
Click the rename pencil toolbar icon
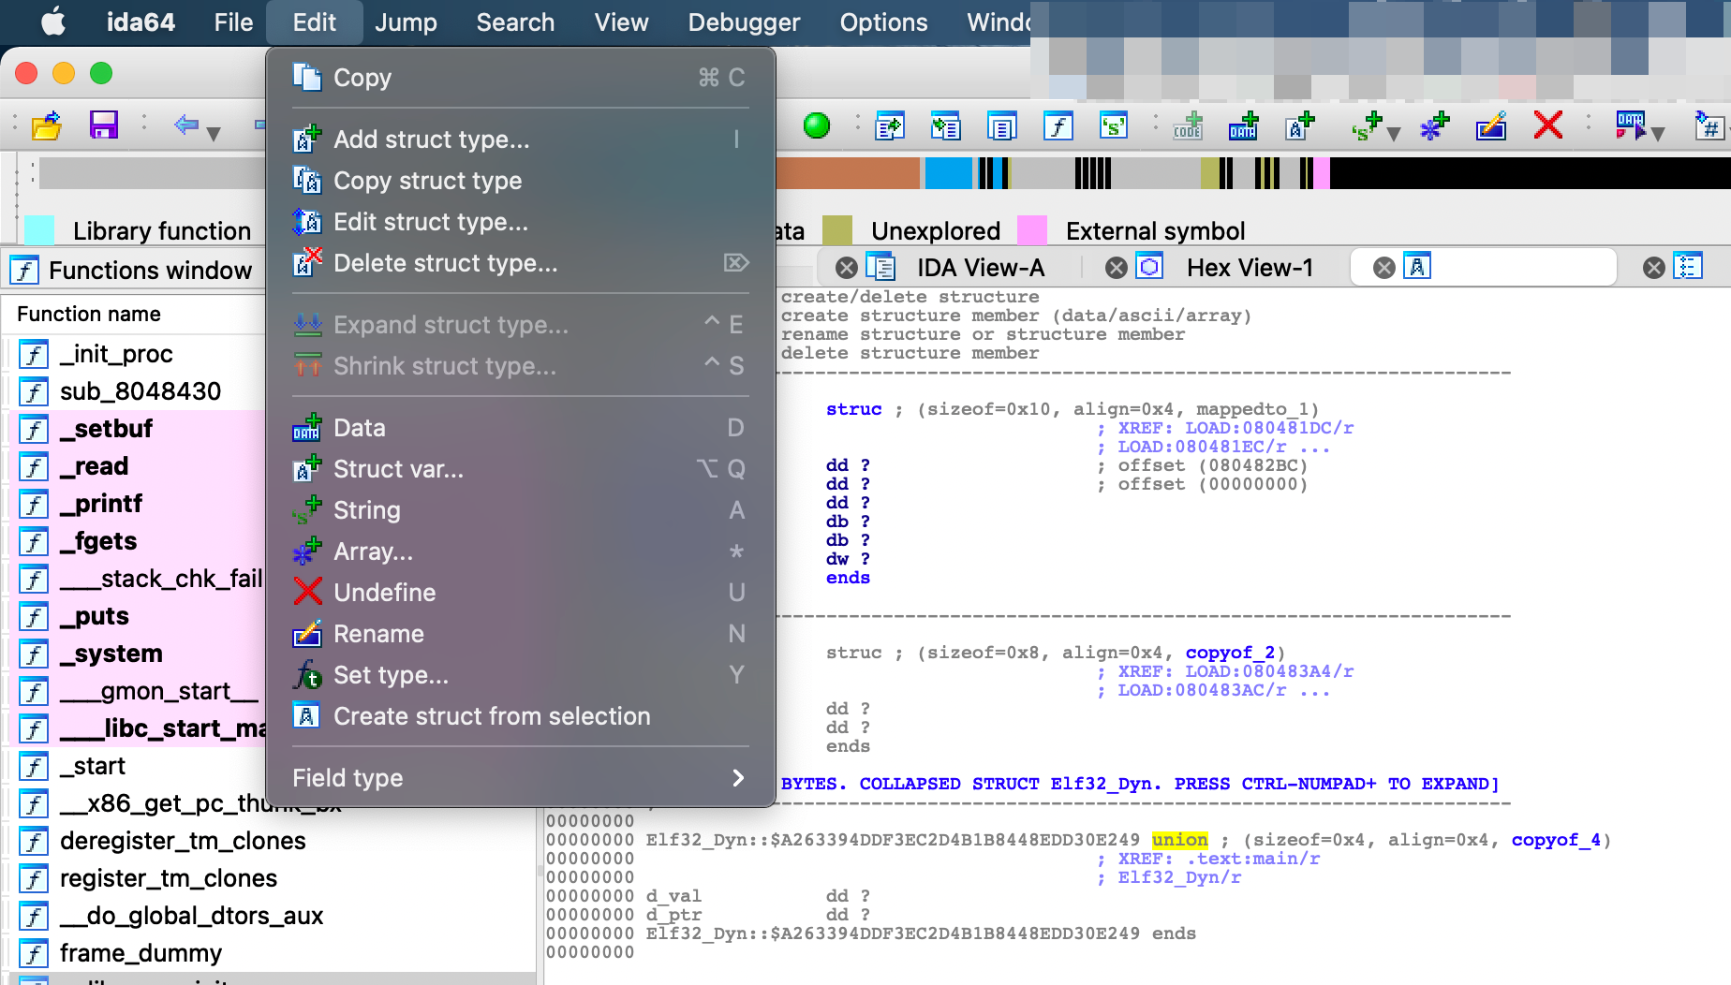click(1491, 125)
